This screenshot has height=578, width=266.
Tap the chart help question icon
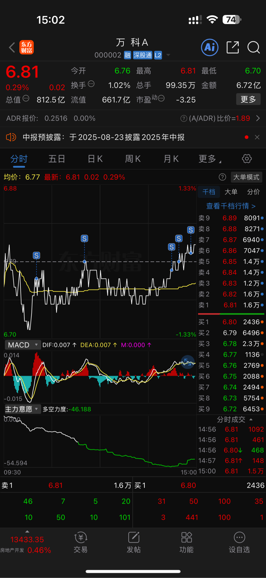pyautogui.click(x=222, y=177)
